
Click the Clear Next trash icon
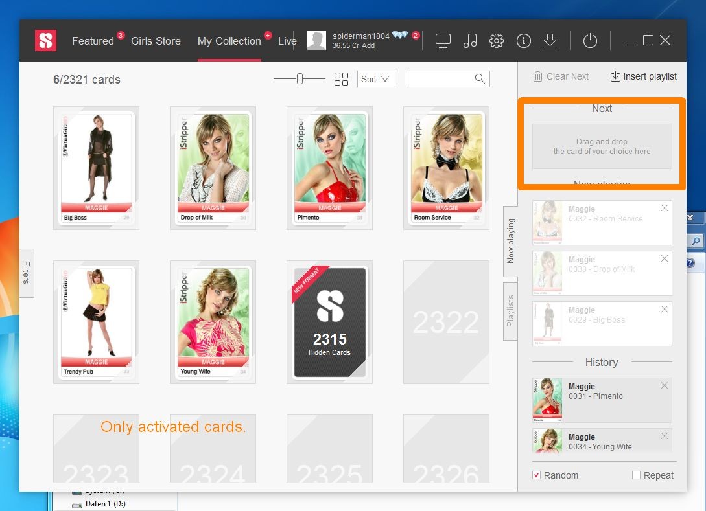537,76
